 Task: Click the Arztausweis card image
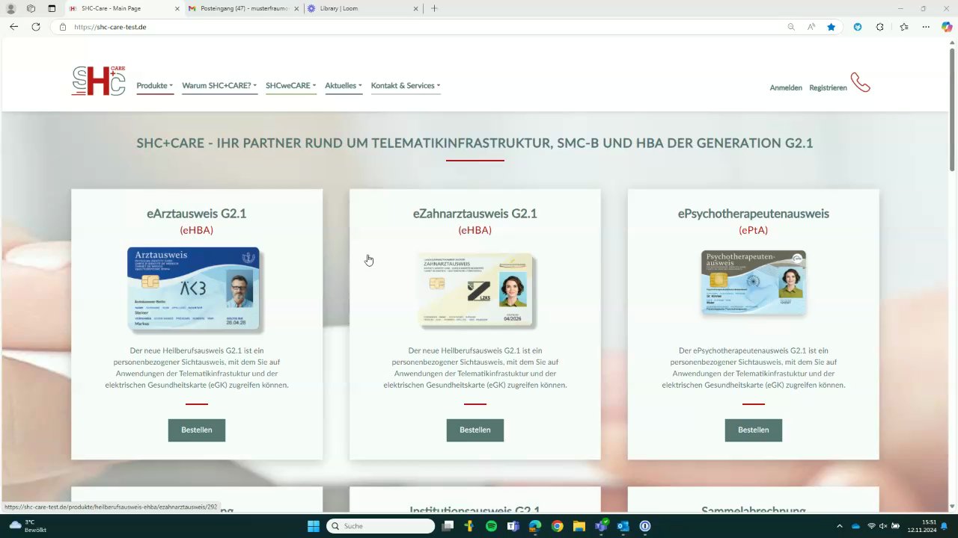(x=194, y=288)
